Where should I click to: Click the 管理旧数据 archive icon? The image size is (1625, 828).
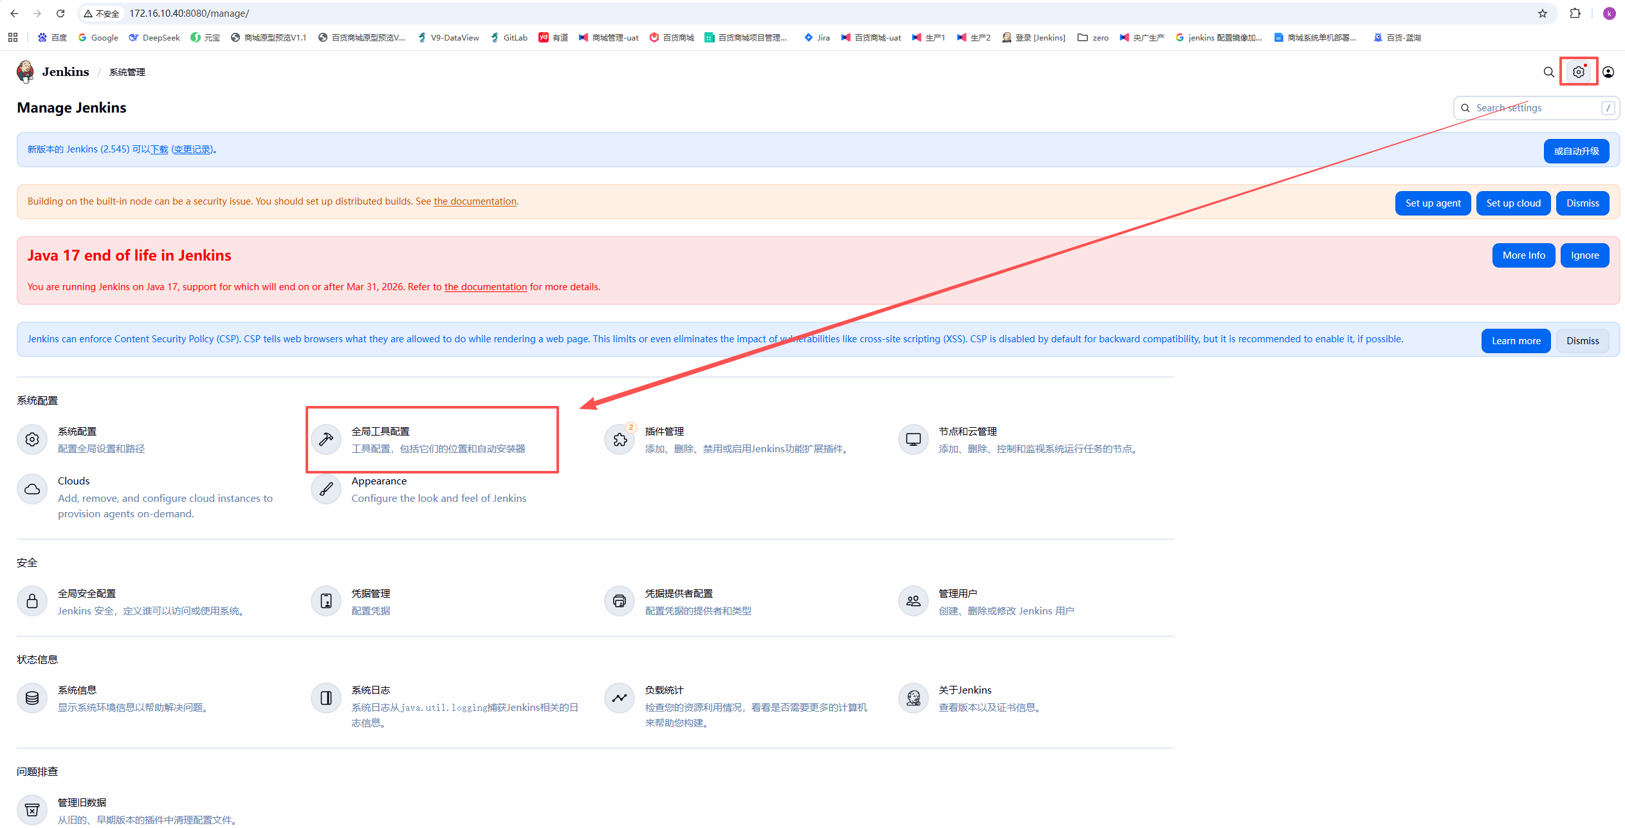[x=32, y=811]
